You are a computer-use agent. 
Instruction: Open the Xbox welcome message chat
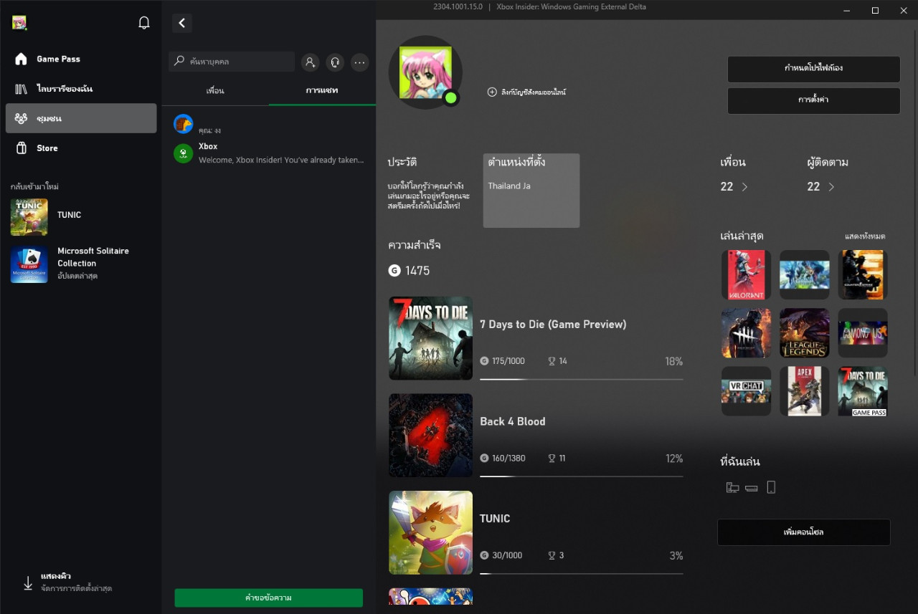click(x=268, y=153)
